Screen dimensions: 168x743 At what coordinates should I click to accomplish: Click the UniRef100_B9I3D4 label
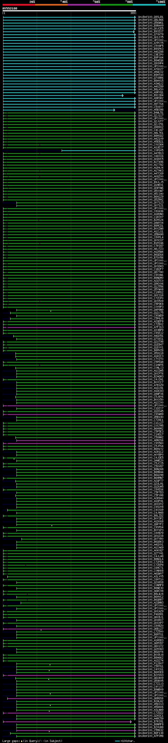pos(151,95)
